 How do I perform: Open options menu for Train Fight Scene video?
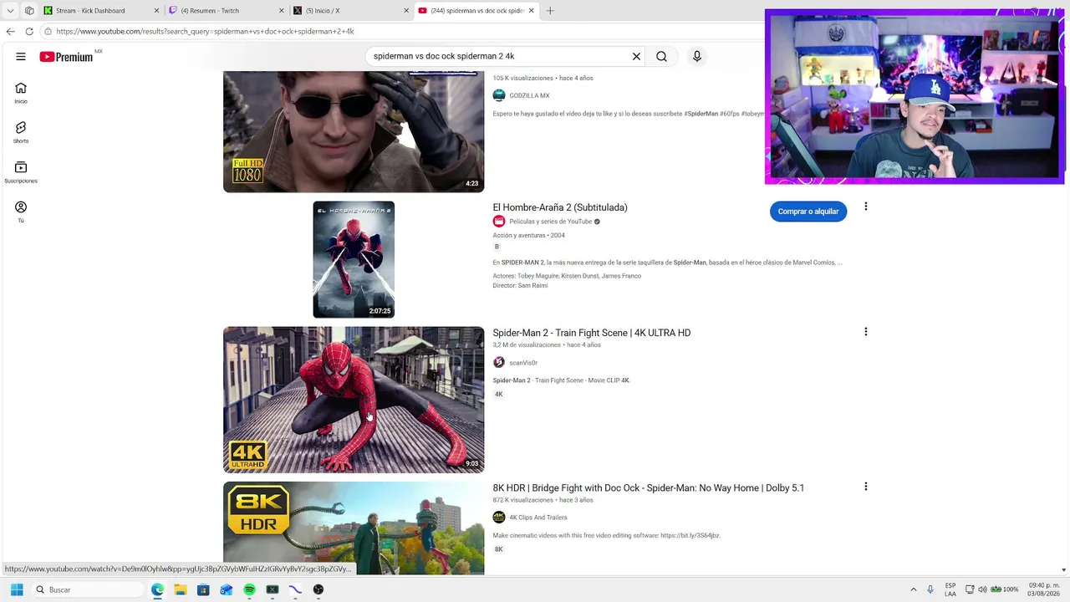click(866, 332)
